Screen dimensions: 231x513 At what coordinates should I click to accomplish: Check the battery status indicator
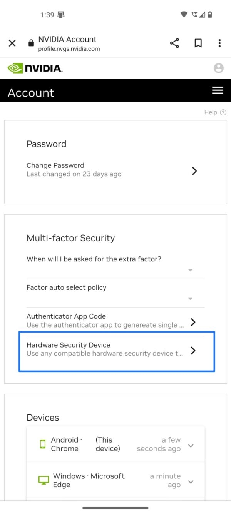click(x=210, y=15)
